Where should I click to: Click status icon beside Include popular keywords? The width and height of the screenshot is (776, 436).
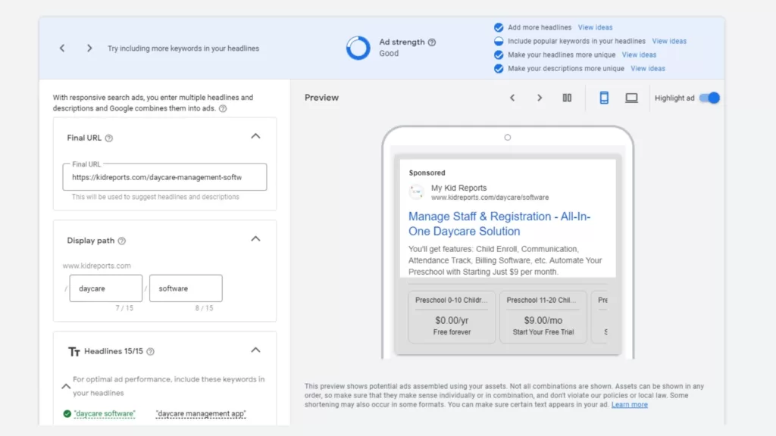[x=499, y=41]
